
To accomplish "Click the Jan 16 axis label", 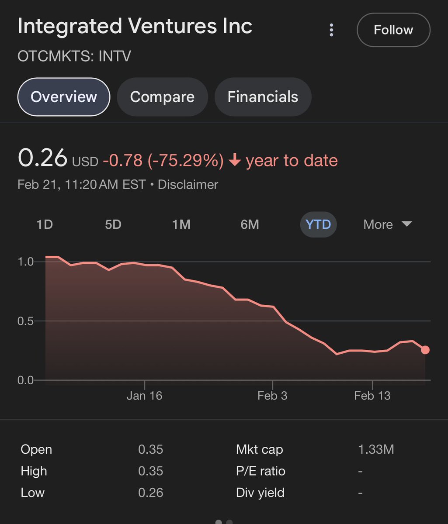I will 144,396.
